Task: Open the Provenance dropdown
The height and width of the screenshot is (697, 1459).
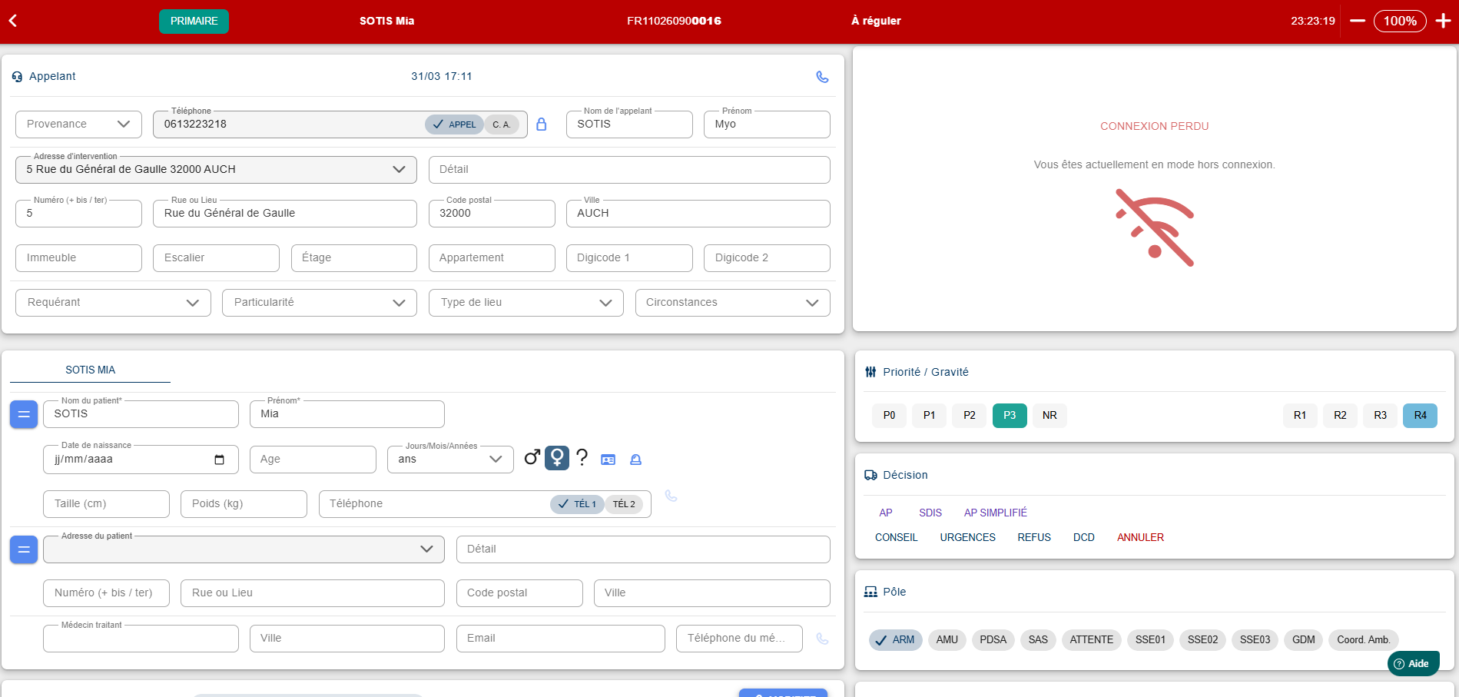Action: coord(78,124)
